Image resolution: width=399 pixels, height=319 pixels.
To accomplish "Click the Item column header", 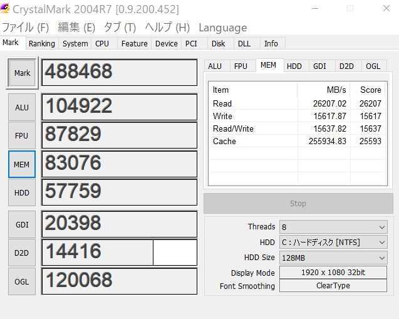I will click(253, 90).
